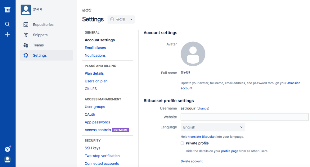Click the username text astroquir
The image size is (310, 167).
pyautogui.click(x=188, y=108)
